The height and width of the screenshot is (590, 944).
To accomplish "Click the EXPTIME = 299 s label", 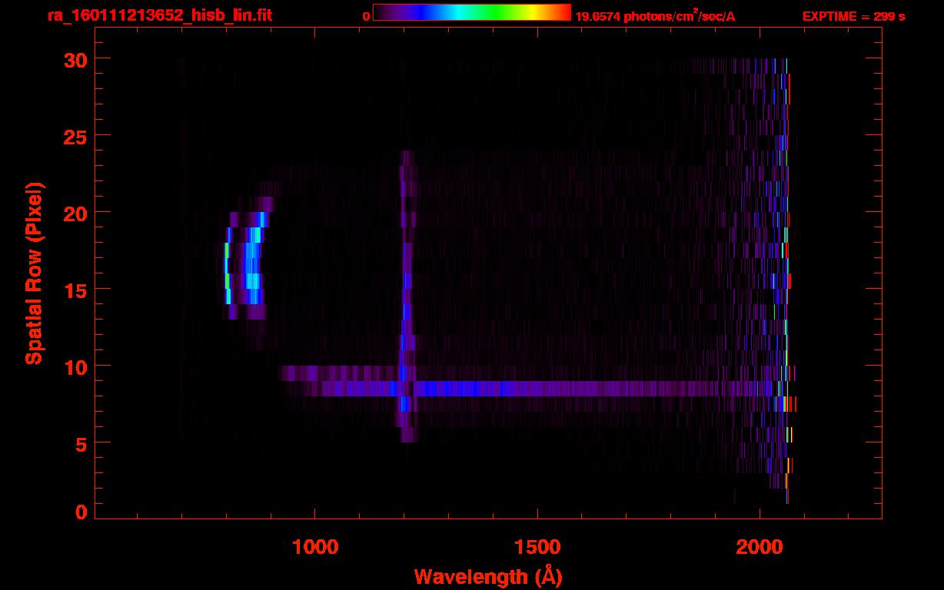I will coord(853,16).
